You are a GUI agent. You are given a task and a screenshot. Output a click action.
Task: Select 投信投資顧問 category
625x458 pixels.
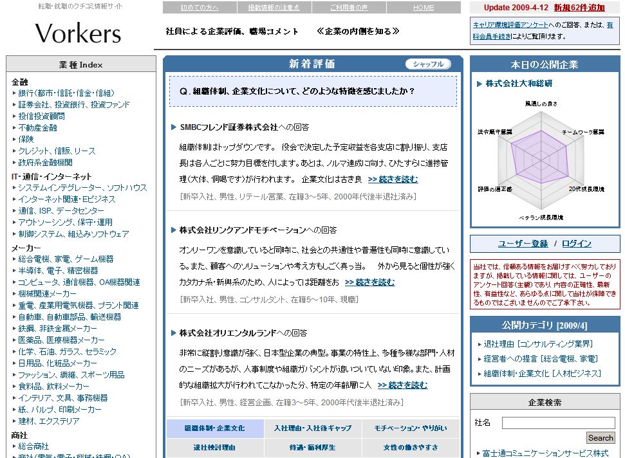[41, 116]
